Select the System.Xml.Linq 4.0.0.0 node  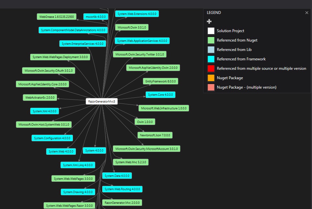(x=78, y=165)
